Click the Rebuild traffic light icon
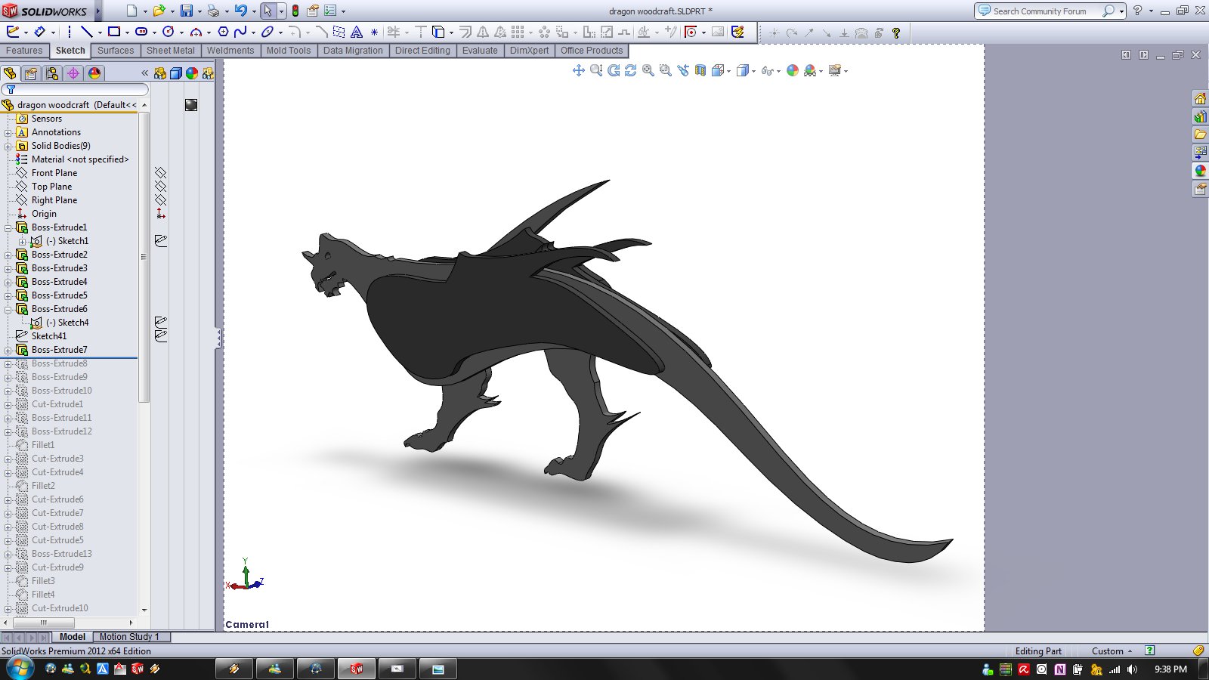1209x680 pixels. 295,11
